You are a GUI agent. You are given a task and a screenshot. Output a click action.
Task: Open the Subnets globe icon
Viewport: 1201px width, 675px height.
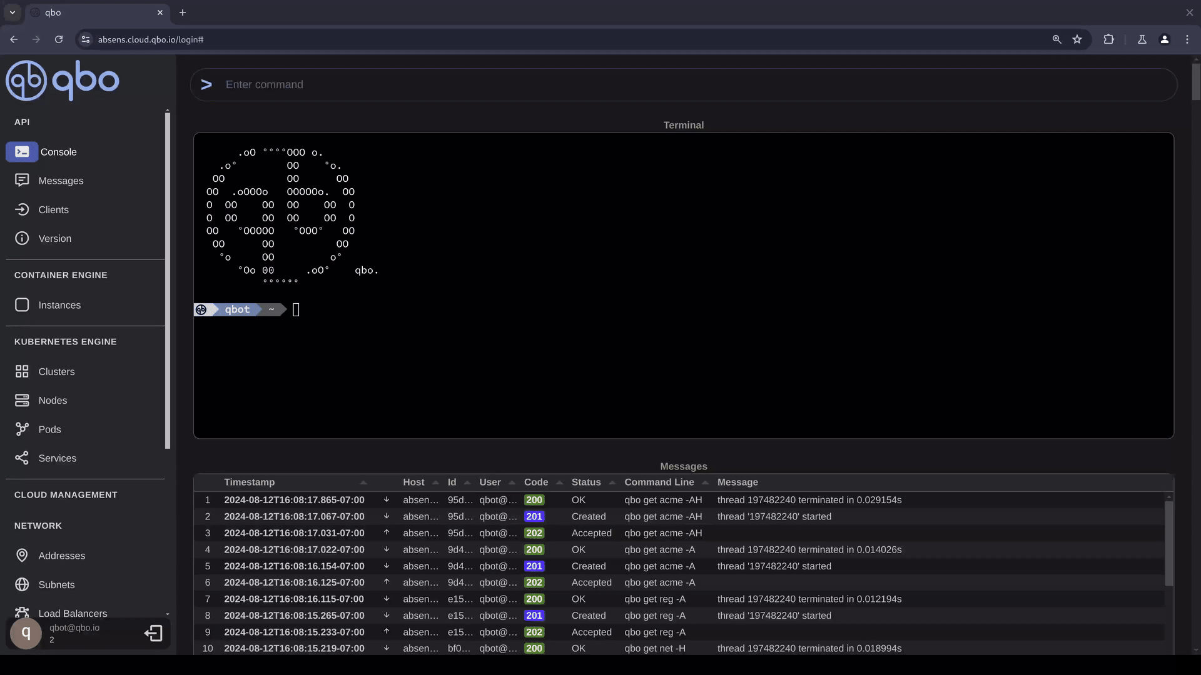click(22, 584)
